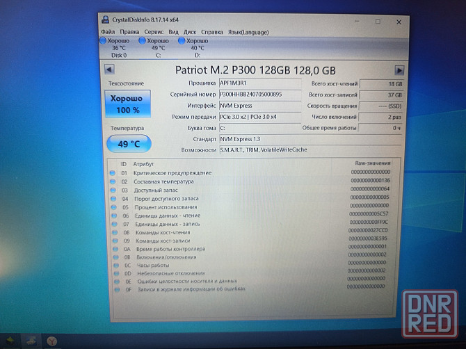Click status dot icon for attribute 0F
Viewport: 466px width, 349px height.
tap(117, 289)
